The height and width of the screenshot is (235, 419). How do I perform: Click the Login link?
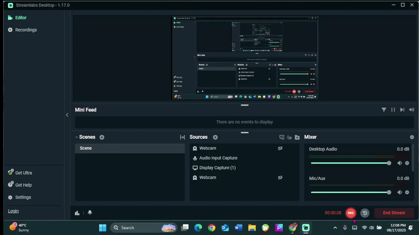(x=13, y=211)
